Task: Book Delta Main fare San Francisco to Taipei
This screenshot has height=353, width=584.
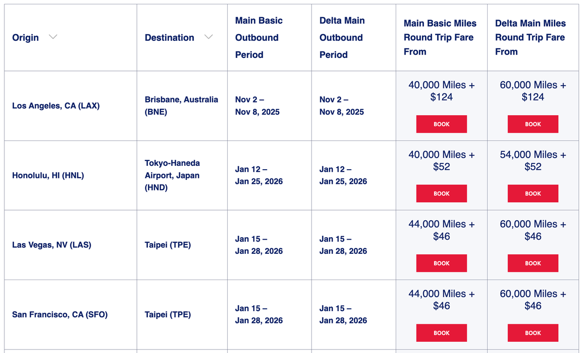Action: tap(533, 333)
